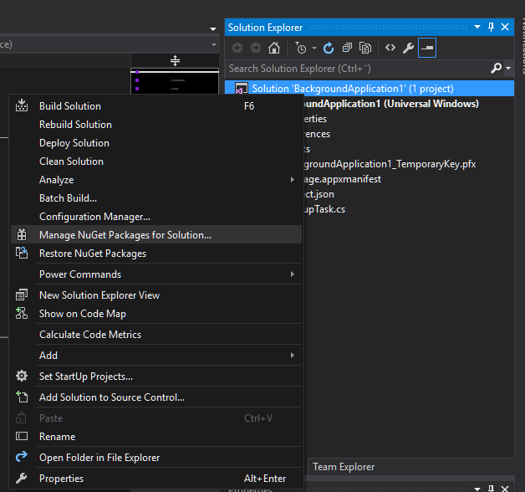Choose Show on Code Map

click(156, 314)
